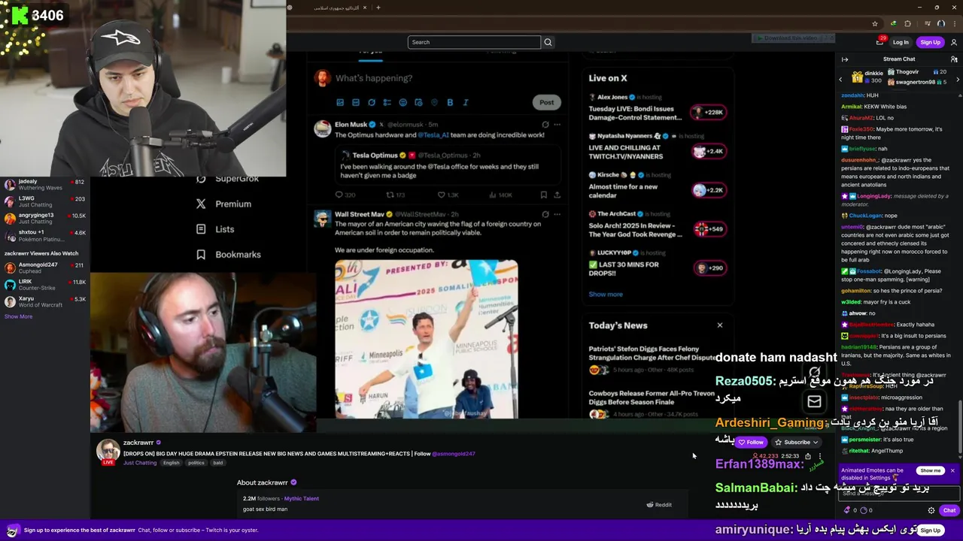
Task: Apply italic formatting in X composer
Action: point(466,102)
